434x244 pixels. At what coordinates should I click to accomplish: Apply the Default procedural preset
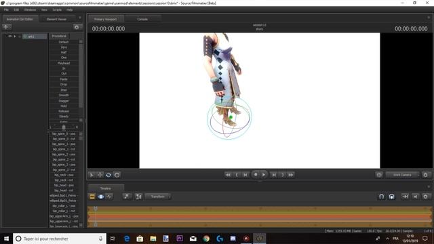(x=64, y=42)
